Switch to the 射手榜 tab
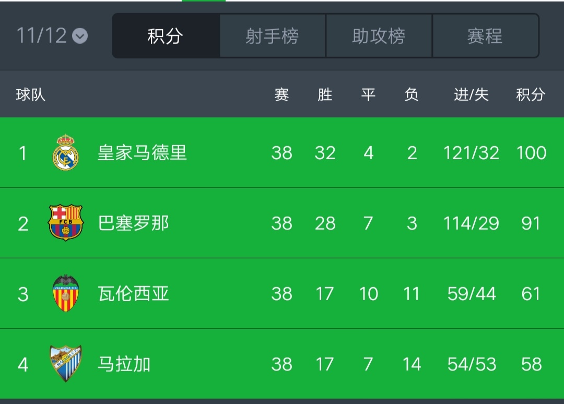The width and height of the screenshot is (564, 404). [x=273, y=35]
